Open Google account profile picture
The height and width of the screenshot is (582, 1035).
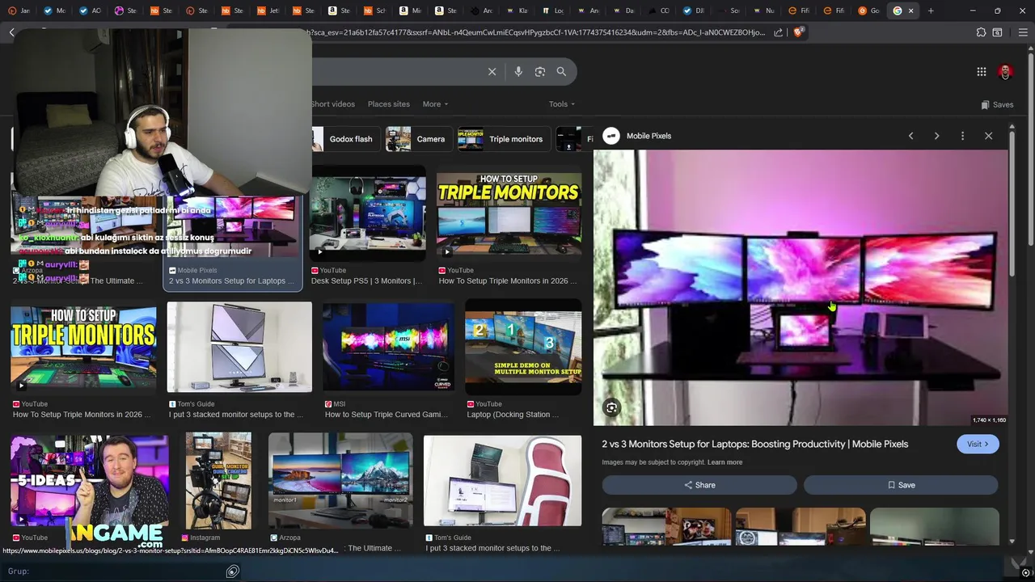[x=1005, y=72]
